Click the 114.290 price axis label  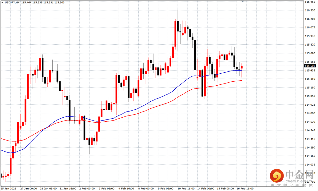[x=310, y=148]
